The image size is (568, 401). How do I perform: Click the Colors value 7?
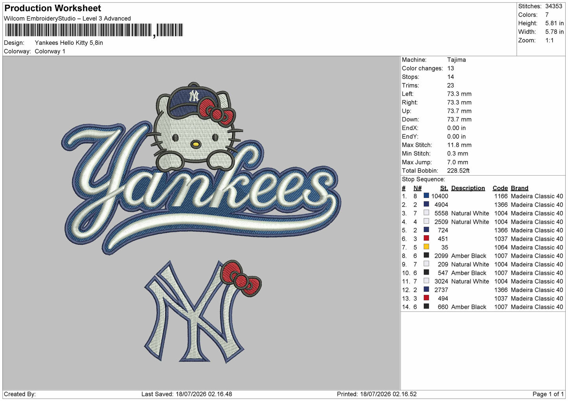[547, 15]
